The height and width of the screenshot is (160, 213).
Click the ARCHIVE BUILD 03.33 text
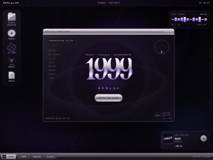[58, 118]
